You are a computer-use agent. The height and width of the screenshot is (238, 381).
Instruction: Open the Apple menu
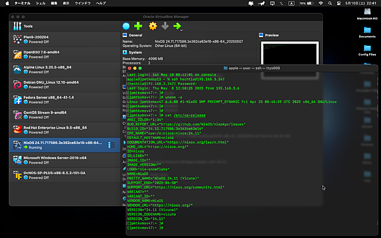click(7, 3)
